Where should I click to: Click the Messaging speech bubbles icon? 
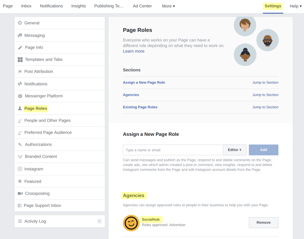20,35
